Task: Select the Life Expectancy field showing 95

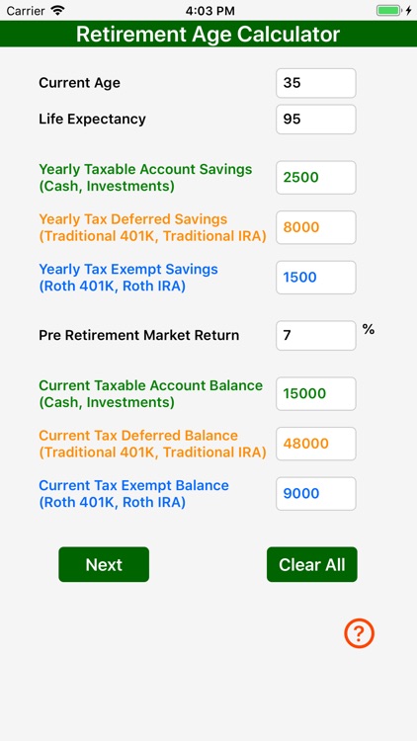Action: (x=316, y=120)
